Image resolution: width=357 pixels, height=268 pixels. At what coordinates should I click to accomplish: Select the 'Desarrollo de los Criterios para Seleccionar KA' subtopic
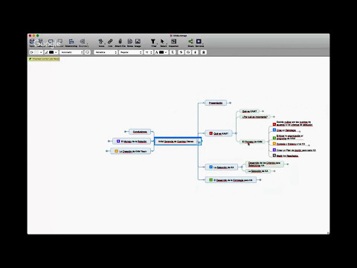click(x=265, y=164)
